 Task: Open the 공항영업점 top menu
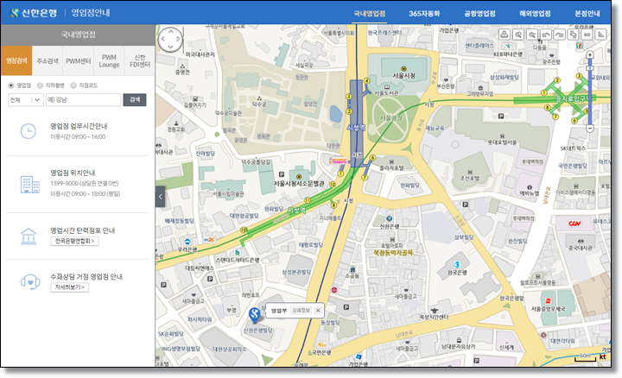pos(479,14)
